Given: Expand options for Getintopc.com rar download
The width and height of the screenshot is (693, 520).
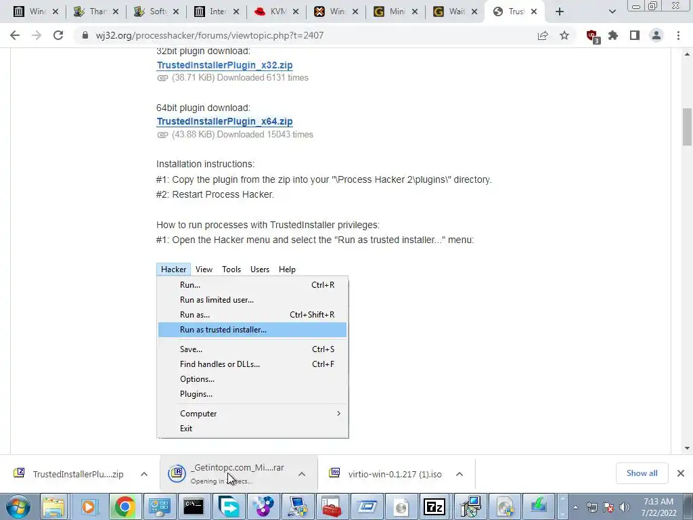Looking at the screenshot, I should click(x=302, y=474).
